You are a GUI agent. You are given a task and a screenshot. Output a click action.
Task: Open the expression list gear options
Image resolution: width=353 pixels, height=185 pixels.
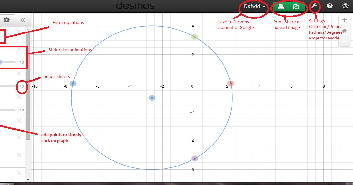click(x=6, y=20)
